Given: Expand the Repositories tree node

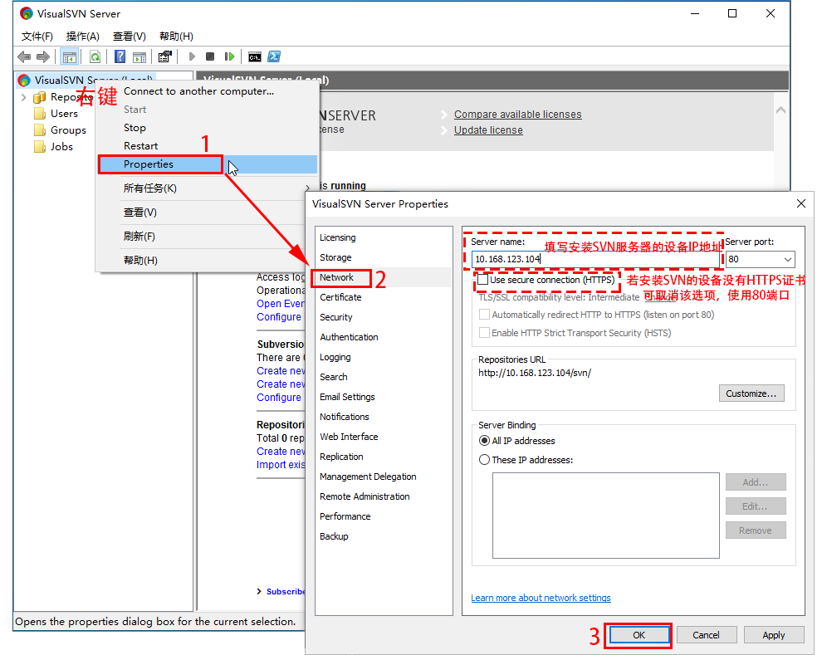Looking at the screenshot, I should [x=24, y=98].
